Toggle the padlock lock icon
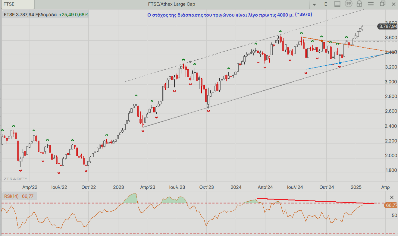 tap(359, 4)
